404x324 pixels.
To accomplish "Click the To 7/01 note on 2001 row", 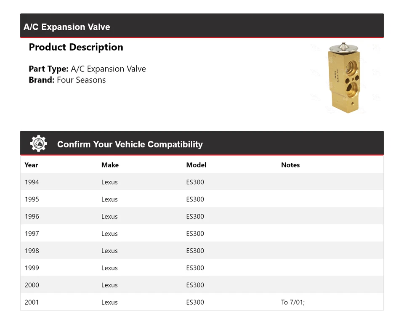I will (x=293, y=302).
